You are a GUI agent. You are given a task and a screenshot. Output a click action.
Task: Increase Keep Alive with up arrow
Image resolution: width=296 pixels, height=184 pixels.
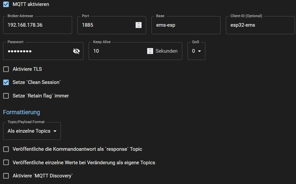150,50
